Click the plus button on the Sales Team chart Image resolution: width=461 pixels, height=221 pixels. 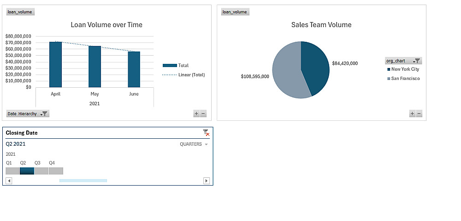[412, 113]
